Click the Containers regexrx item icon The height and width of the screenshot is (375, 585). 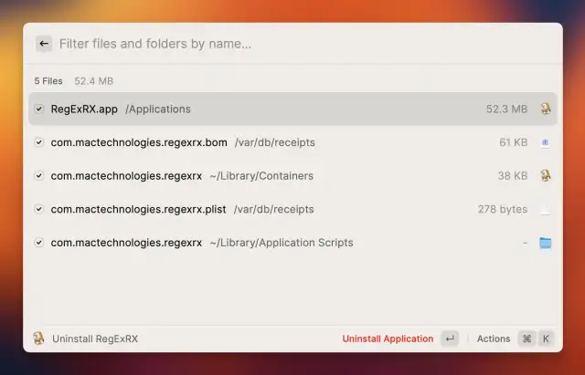point(546,176)
